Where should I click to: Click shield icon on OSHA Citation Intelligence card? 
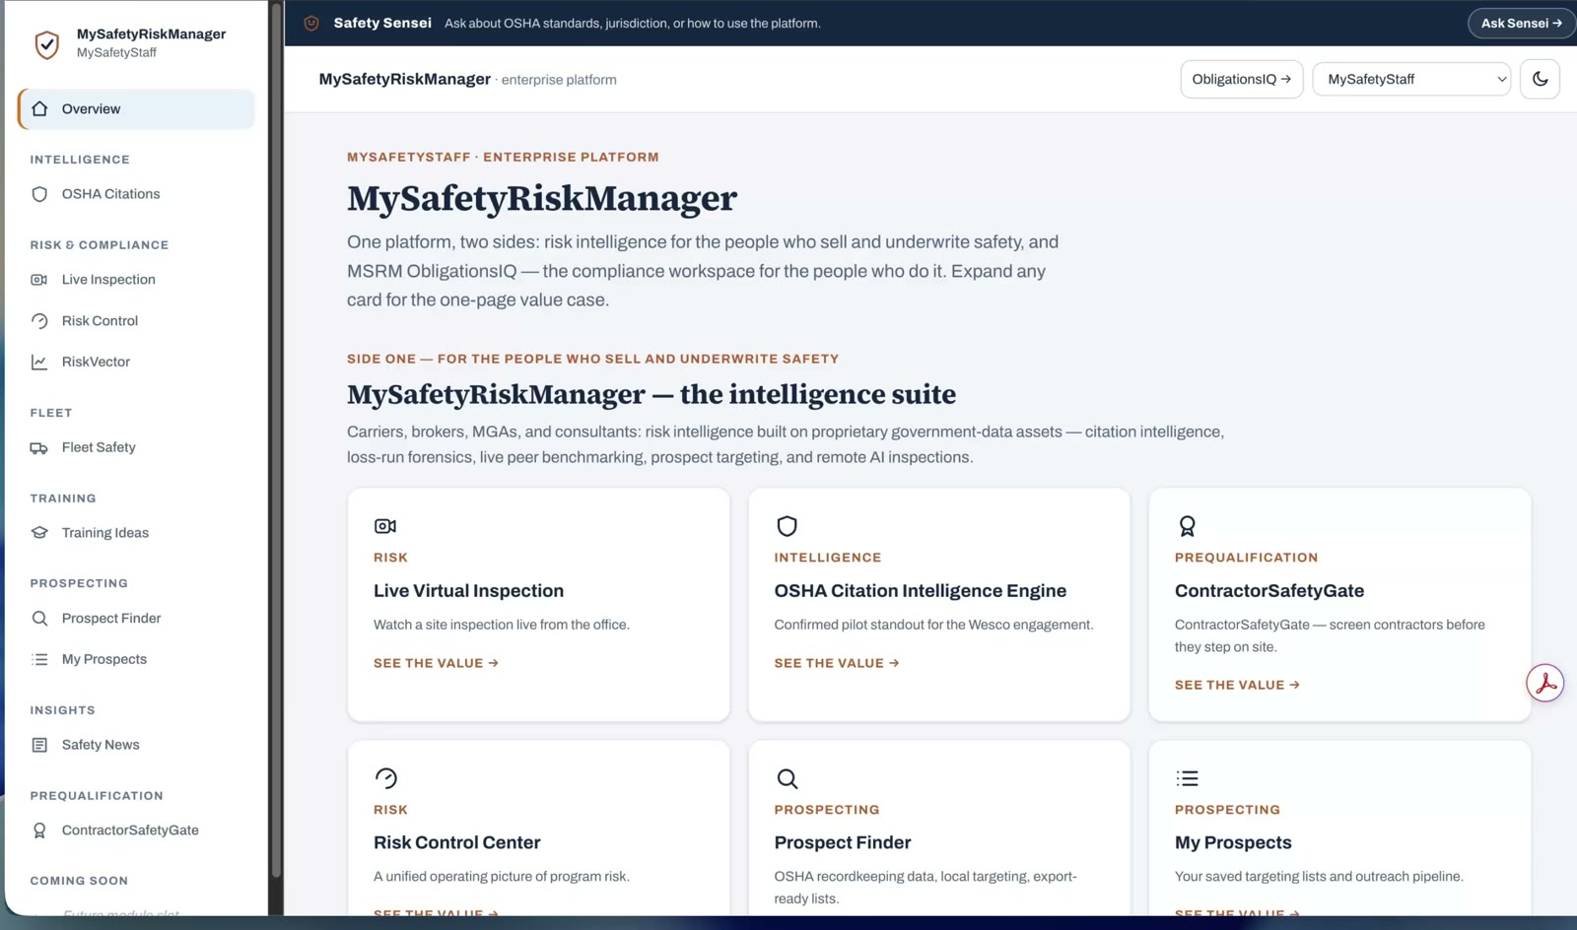(787, 526)
